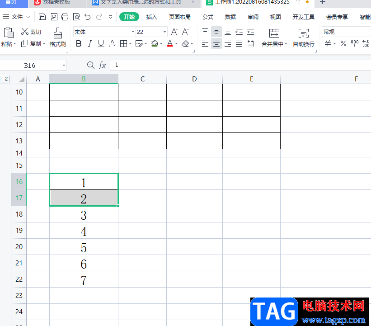The height and width of the screenshot is (326, 371).
Task: Add a new document tab with plus
Action: pos(323,2)
